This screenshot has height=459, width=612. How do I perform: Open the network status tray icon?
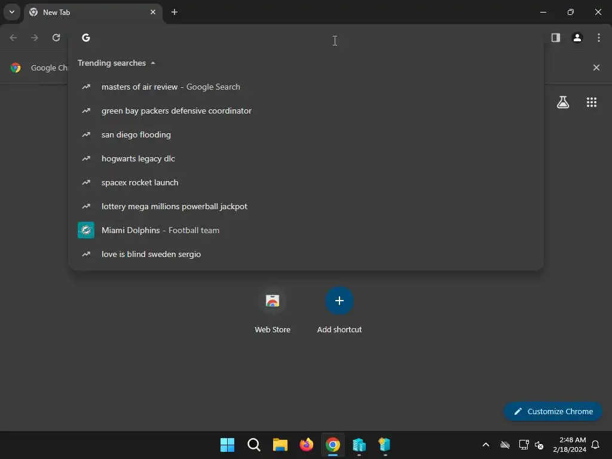click(x=524, y=445)
